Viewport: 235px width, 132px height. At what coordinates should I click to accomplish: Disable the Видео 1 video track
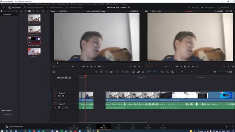pos(63,96)
